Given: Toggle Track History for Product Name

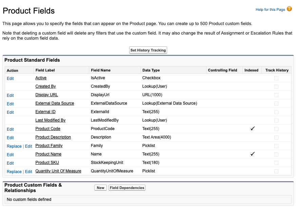Looking at the screenshot, I should coord(276,154).
